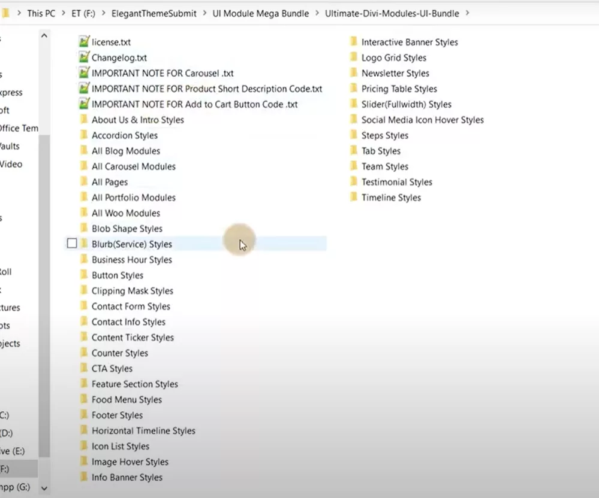
Task: Expand breadcrumb chevron after This PC
Action: click(x=63, y=13)
